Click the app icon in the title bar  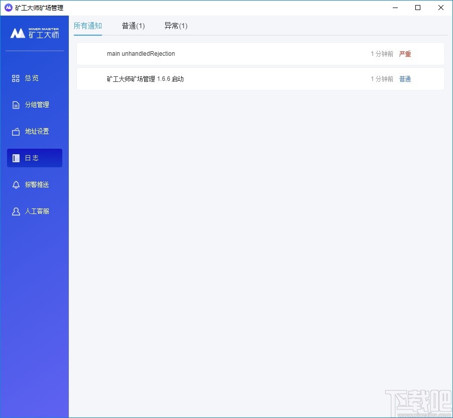tap(7, 8)
